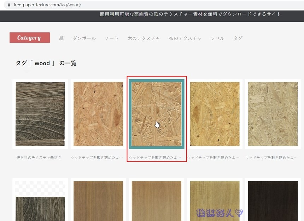
Task: Open the highlighted teal-bordered wood chip thumbnail
Action: pyautogui.click(x=156, y=114)
